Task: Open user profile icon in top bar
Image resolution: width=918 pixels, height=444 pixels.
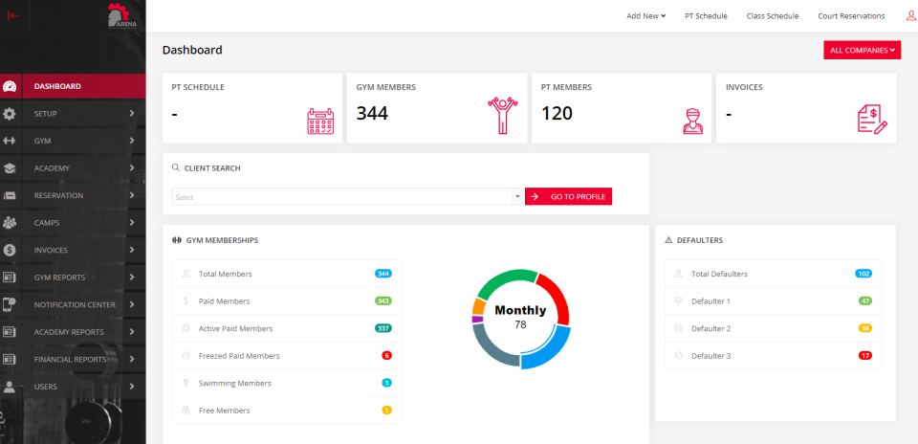Action: point(909,15)
